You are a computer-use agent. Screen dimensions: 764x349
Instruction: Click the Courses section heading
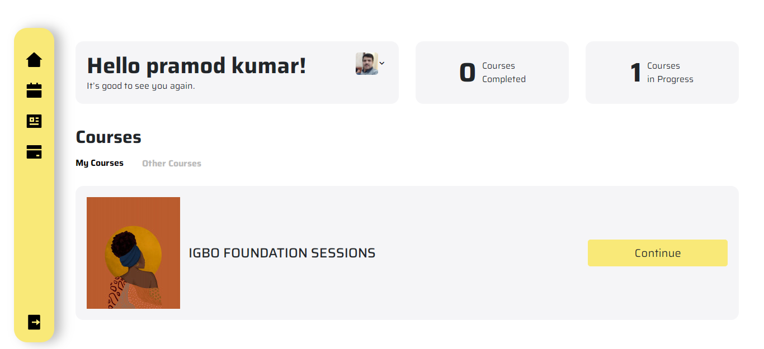coord(109,137)
